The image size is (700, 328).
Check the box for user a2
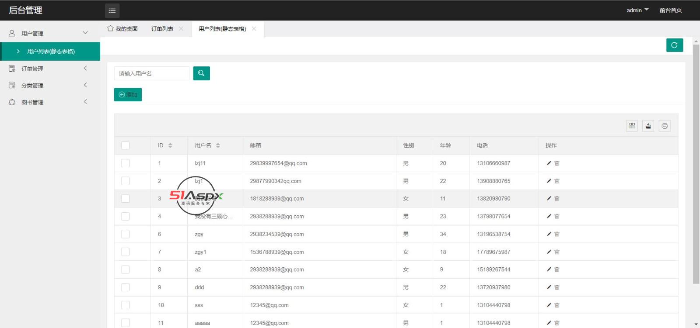[126, 269]
